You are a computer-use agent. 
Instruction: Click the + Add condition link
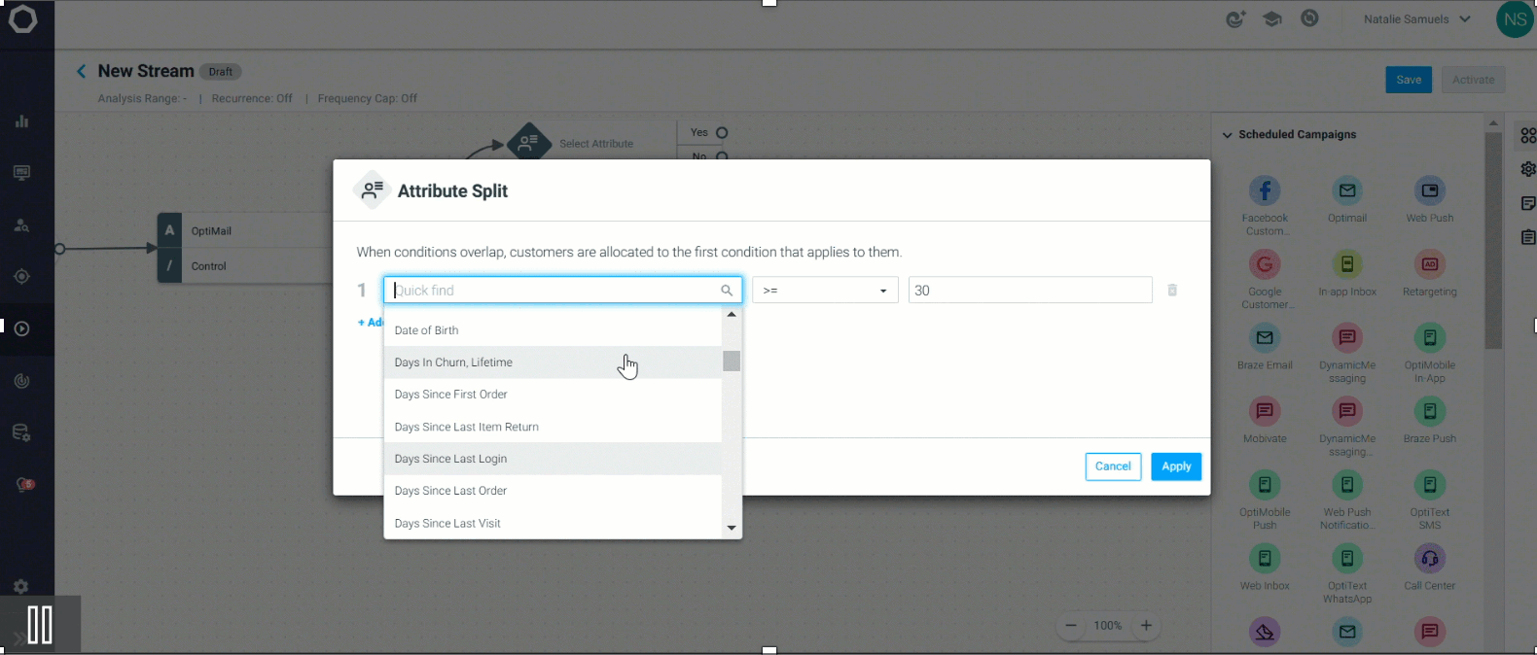tap(371, 323)
